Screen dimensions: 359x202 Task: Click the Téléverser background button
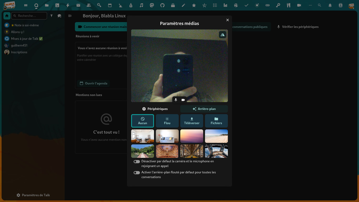click(x=192, y=121)
